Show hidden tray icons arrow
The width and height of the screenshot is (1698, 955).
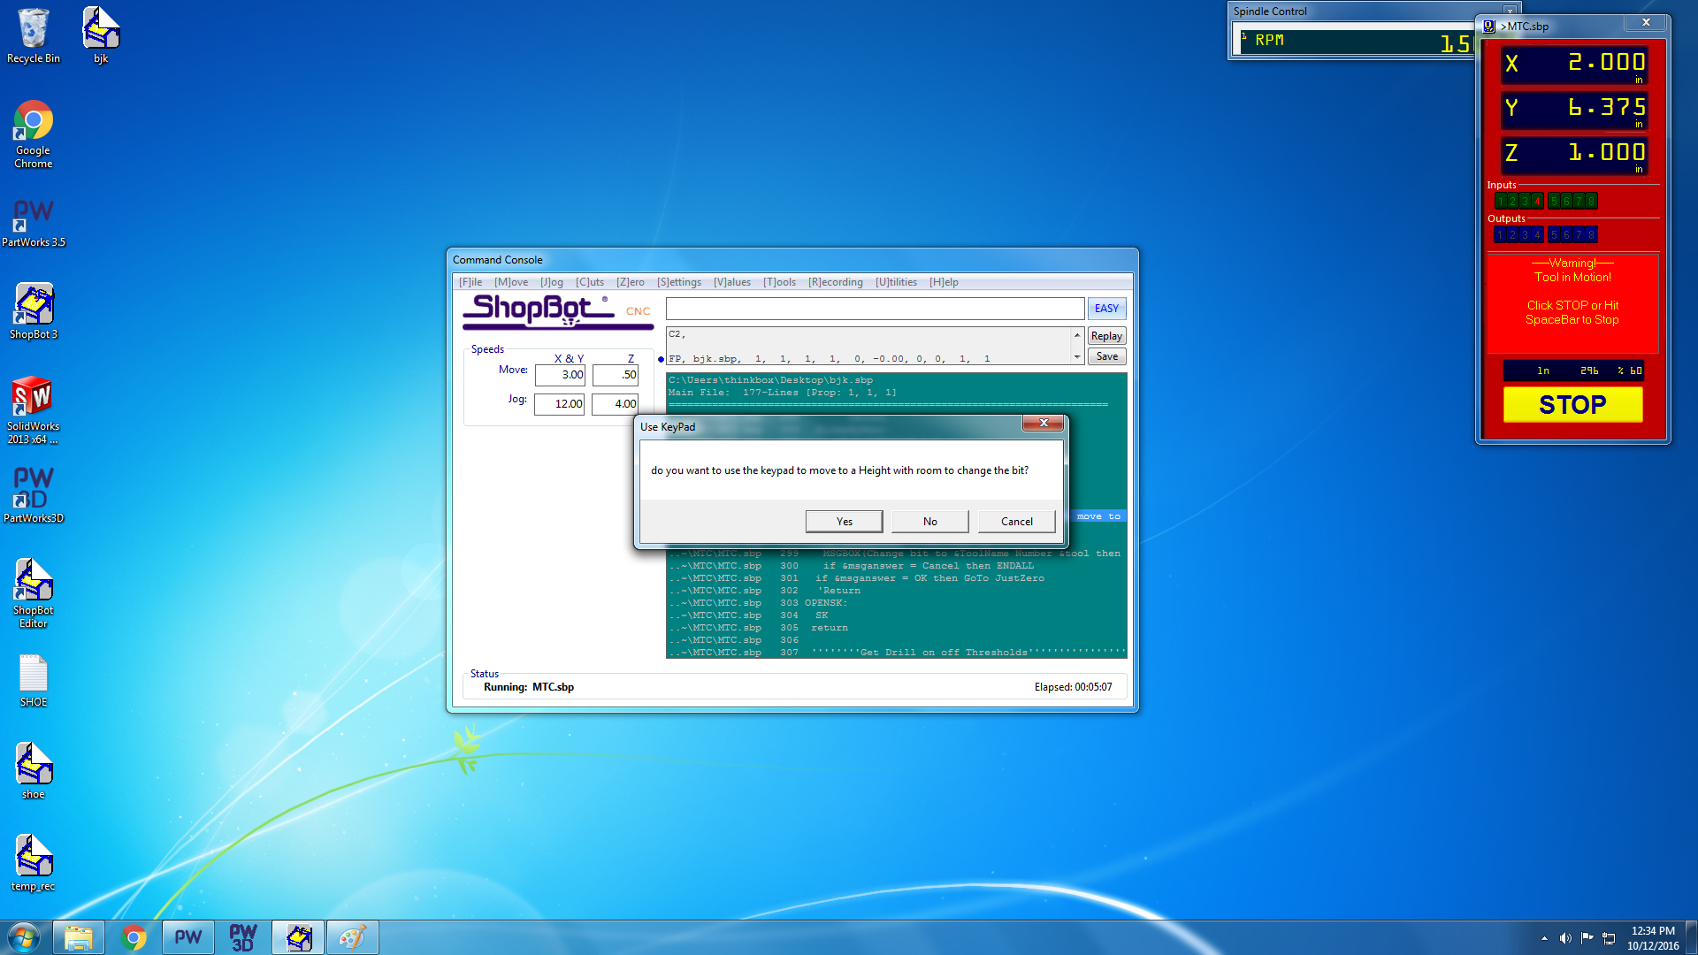coord(1544,938)
